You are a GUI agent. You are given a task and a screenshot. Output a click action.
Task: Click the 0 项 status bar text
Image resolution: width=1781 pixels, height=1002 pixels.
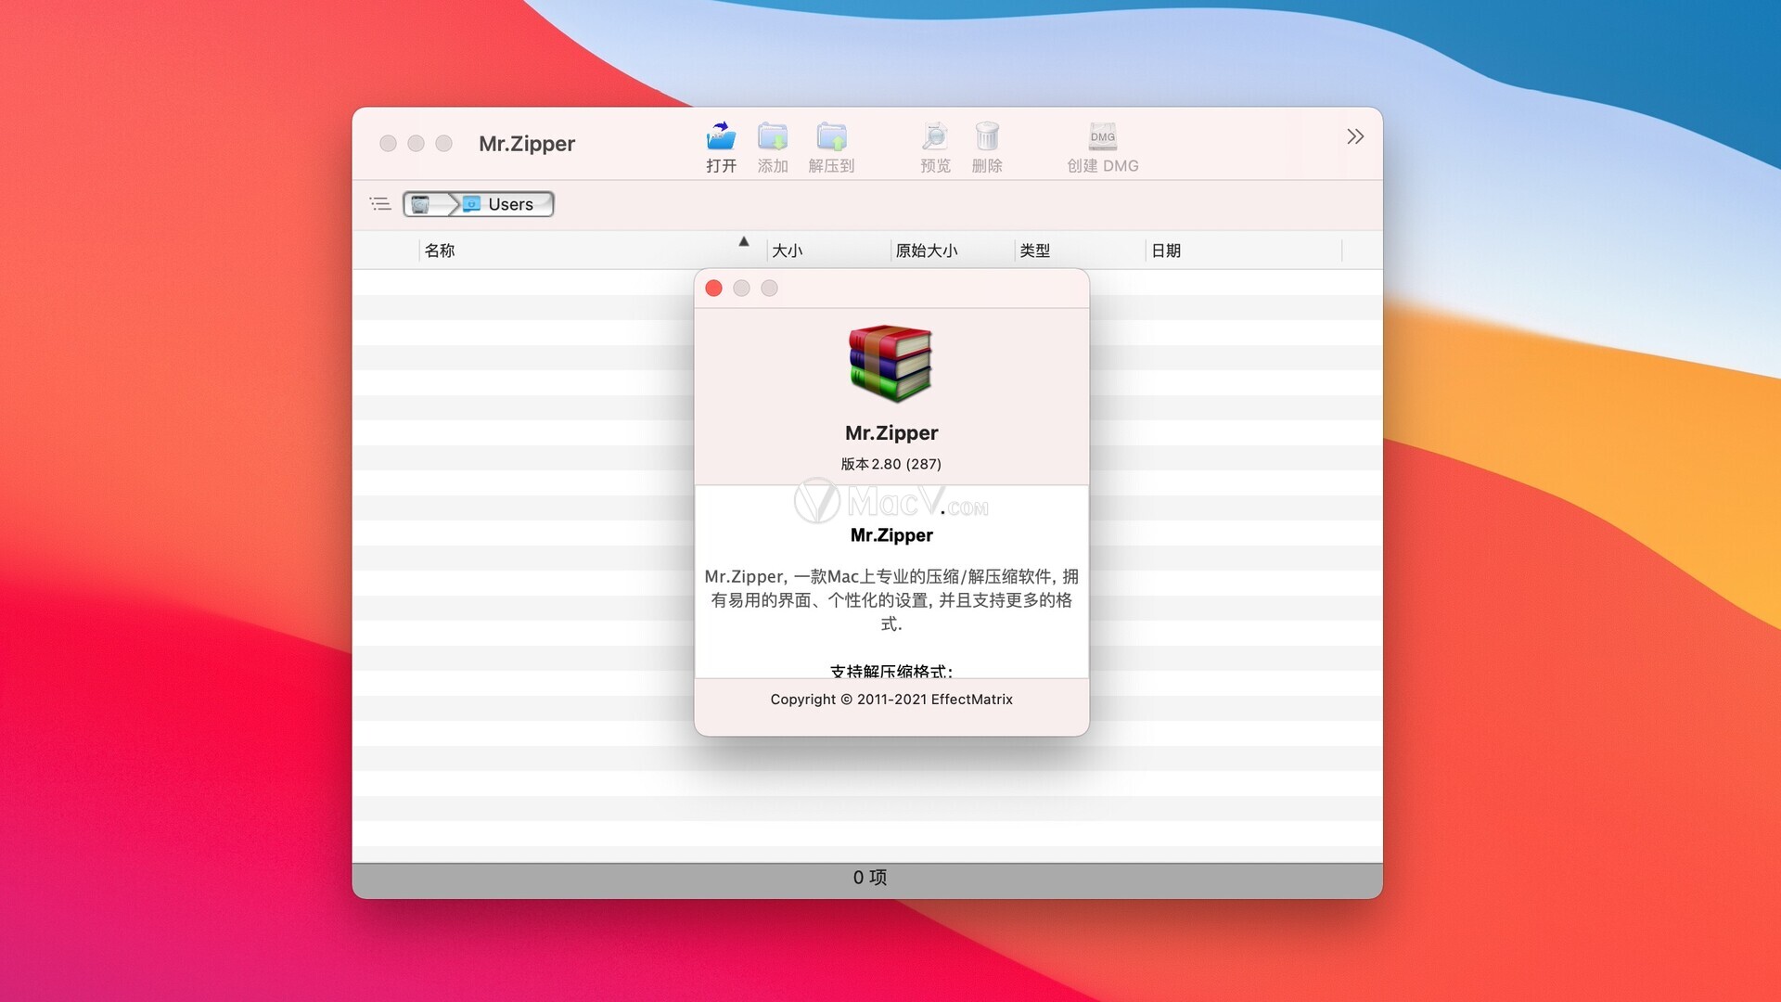(x=870, y=878)
